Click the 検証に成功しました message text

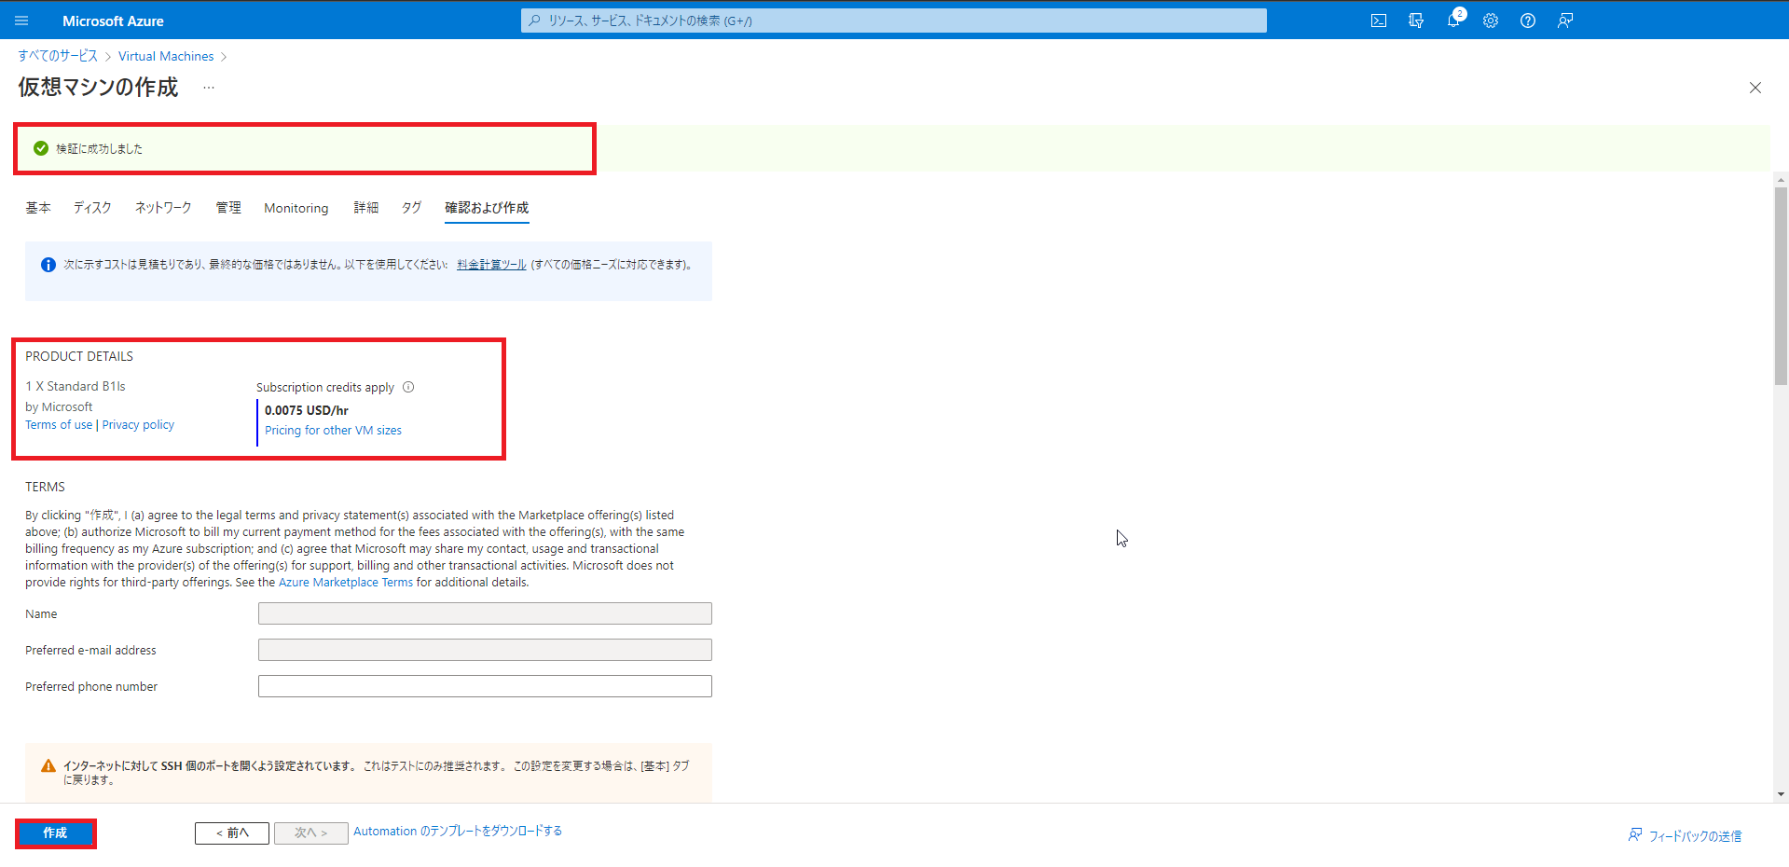(x=99, y=148)
